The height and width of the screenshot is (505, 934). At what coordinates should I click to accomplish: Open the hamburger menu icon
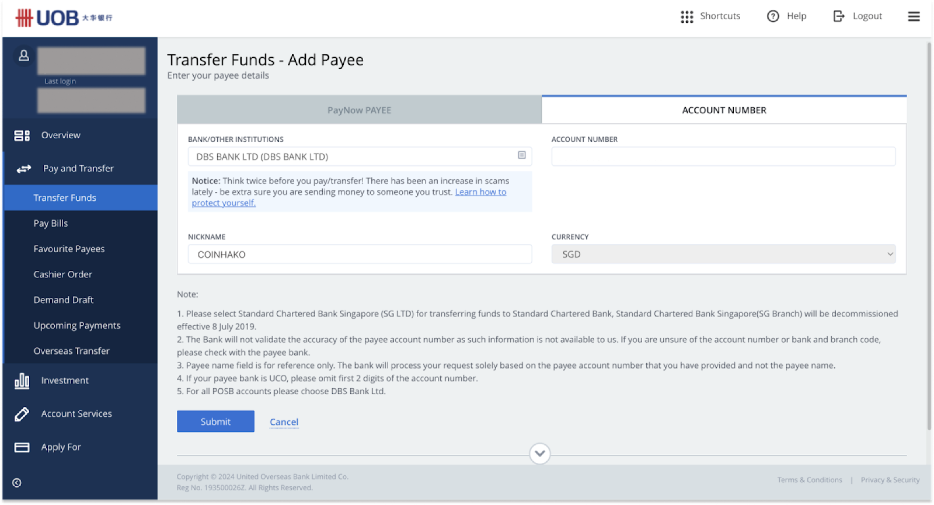914,16
